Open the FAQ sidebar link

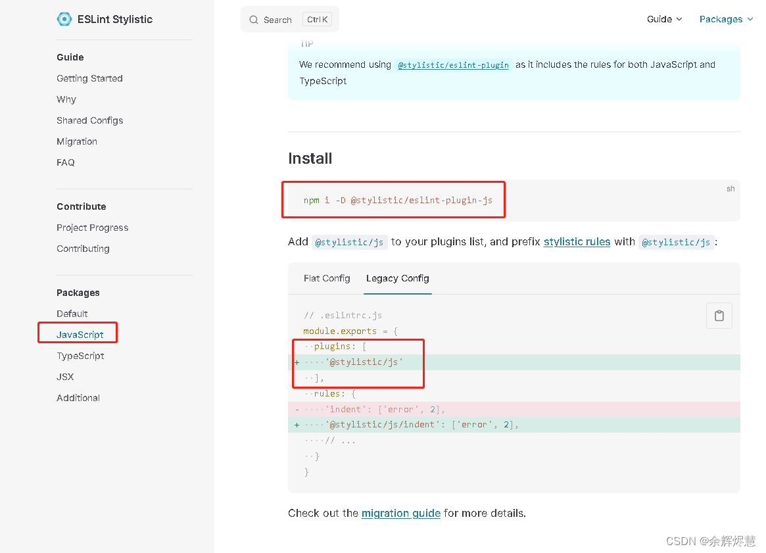(66, 162)
